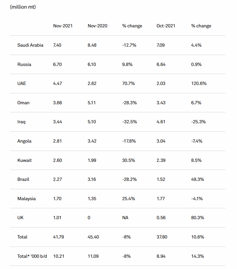Select the Iraq country cell
The width and height of the screenshot is (237, 269).
point(21,122)
